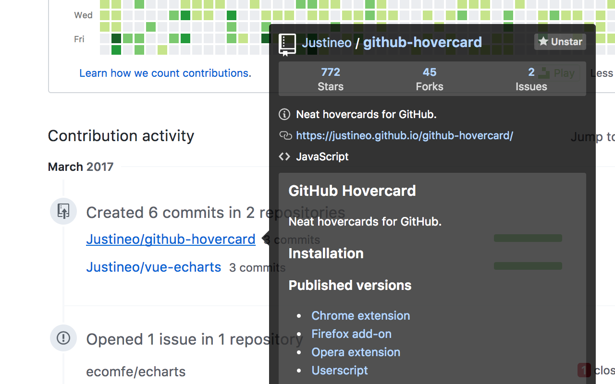Viewport: 615px width, 384px height.
Task: Click the link chain icon beside homepage URL
Action: [285, 135]
